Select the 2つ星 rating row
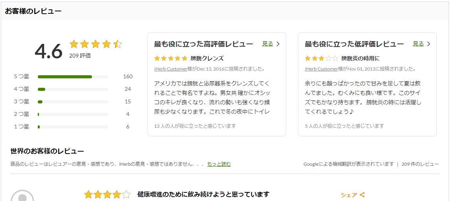The image size is (451, 201). tap(73, 114)
